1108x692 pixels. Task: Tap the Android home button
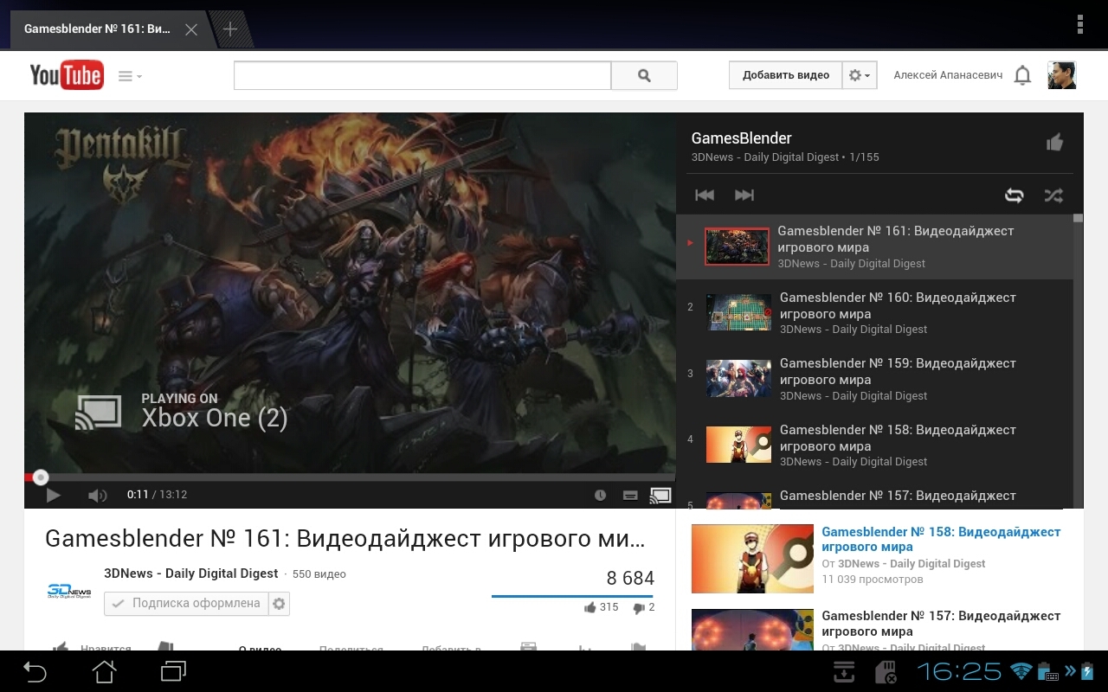click(x=104, y=671)
